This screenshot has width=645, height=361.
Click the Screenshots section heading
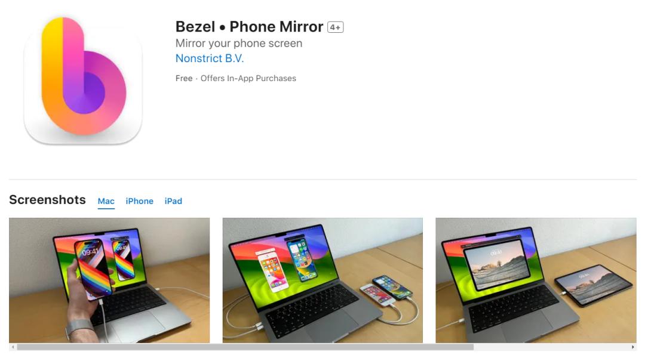point(47,200)
